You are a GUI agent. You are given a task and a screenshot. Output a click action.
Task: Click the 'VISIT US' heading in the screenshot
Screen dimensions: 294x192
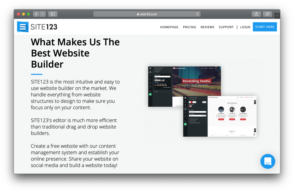(x=232, y=131)
